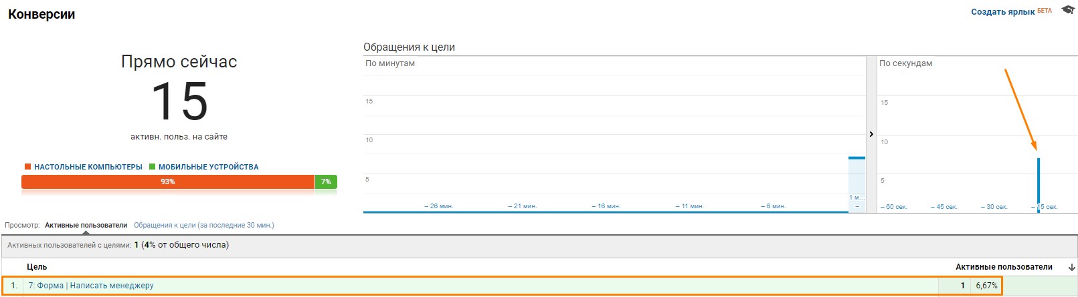
Task: Click the Создать ярлык link
Action: (x=1002, y=12)
